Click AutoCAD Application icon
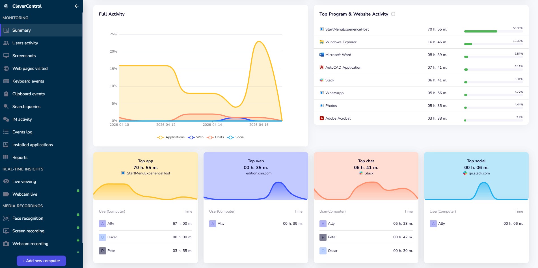The height and width of the screenshot is (268, 538). coord(321,67)
